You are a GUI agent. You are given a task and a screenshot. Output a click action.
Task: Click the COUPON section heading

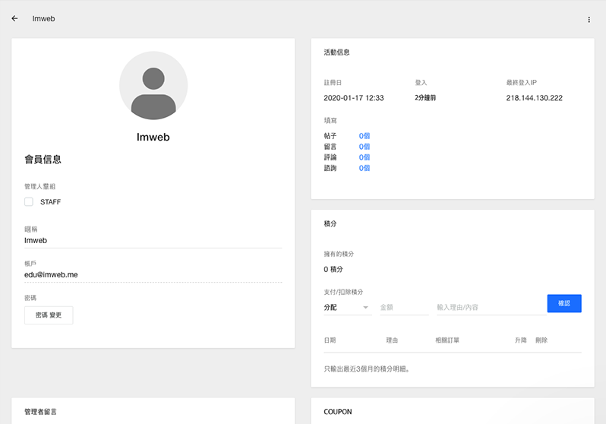338,412
